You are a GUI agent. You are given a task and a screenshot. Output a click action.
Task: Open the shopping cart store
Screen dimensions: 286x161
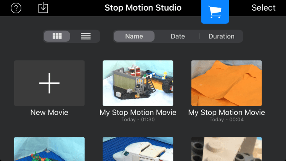point(215,12)
